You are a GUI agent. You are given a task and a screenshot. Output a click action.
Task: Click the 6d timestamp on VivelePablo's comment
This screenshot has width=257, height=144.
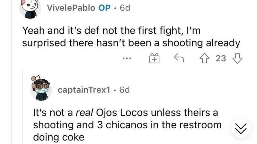click(124, 8)
